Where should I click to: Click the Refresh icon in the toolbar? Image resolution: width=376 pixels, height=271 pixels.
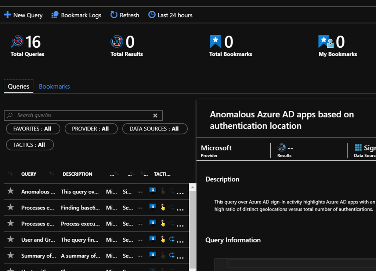114,15
